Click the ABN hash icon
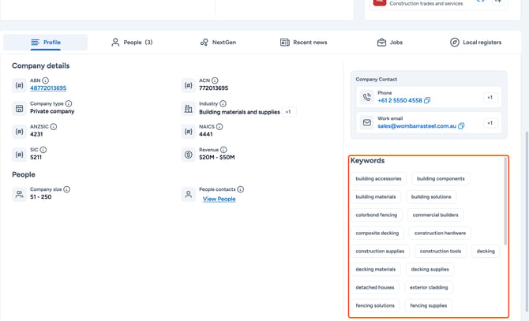The image size is (529, 321). 19,85
